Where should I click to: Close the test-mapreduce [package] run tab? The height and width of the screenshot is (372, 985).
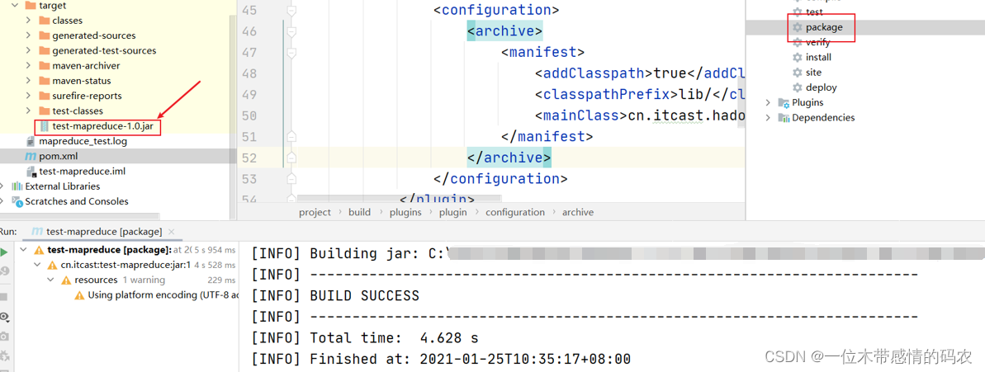172,232
